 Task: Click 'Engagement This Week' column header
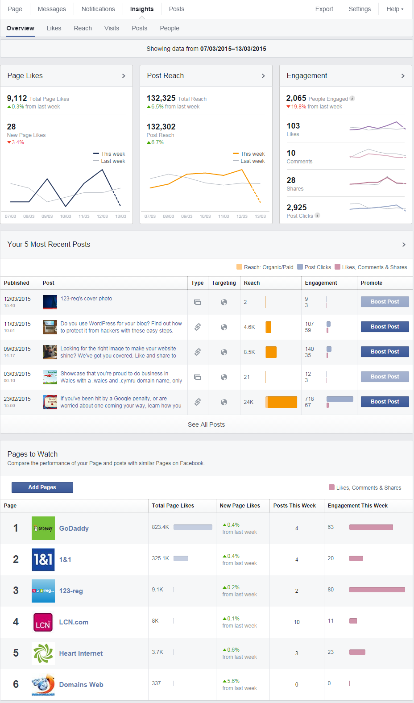(x=358, y=506)
